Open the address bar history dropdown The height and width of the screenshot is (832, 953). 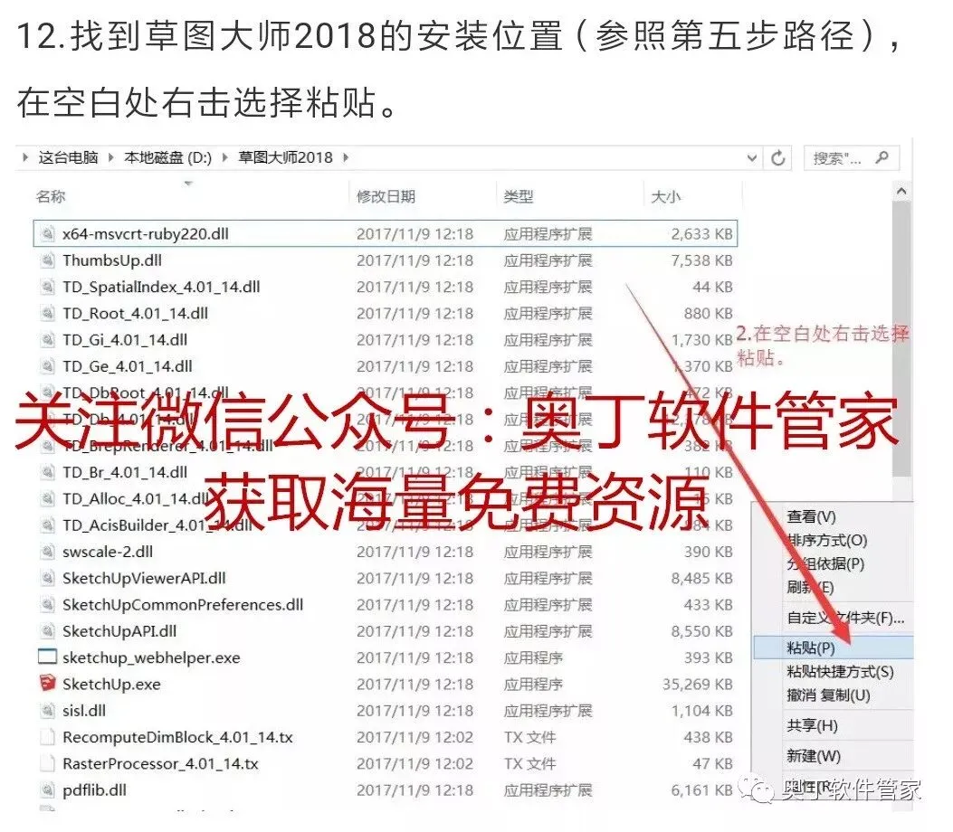(x=752, y=158)
